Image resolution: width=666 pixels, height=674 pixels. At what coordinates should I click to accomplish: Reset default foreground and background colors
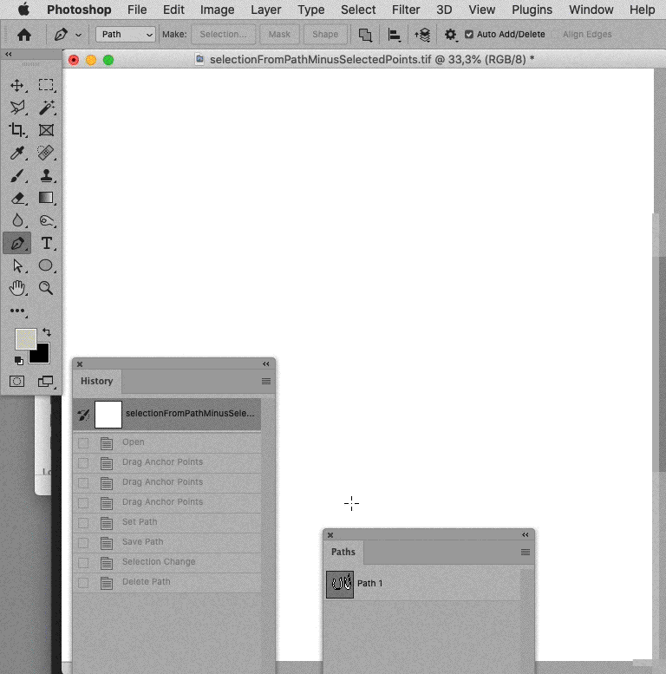[x=18, y=360]
